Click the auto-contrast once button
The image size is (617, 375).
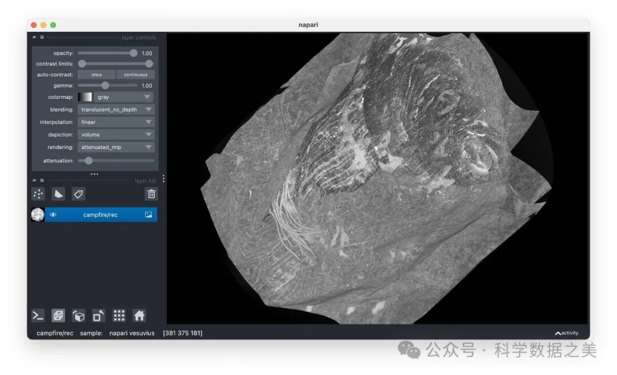97,75
